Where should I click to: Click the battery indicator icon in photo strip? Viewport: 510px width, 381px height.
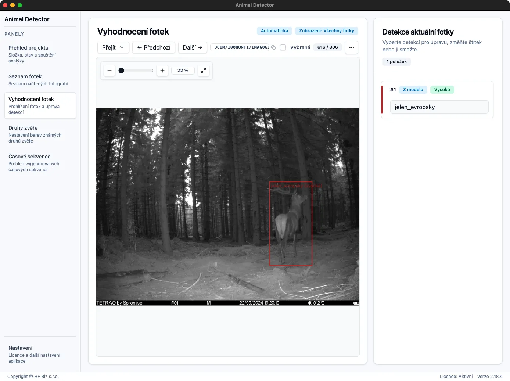click(356, 303)
